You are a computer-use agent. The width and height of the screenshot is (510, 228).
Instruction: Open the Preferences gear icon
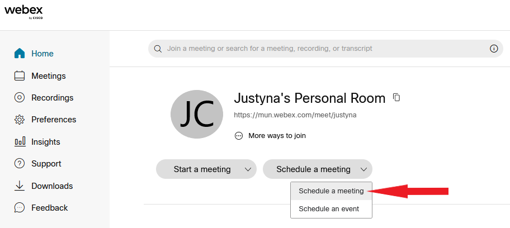(20, 120)
